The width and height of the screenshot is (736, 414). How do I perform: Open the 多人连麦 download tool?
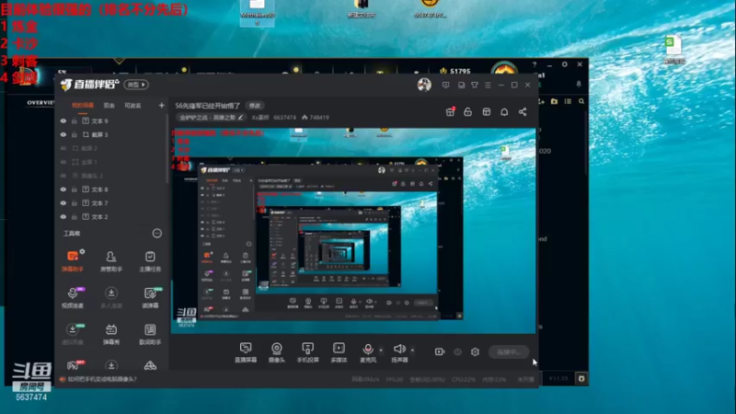[x=111, y=297]
